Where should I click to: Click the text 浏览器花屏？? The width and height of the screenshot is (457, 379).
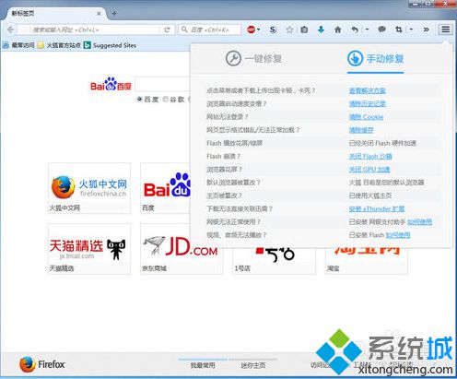[x=224, y=170]
